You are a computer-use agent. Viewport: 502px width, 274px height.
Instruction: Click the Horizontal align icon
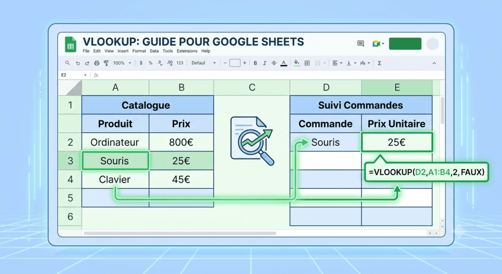tap(335, 63)
